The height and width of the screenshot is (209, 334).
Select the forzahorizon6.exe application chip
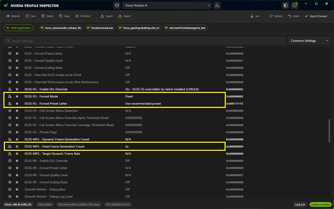coord(100,28)
